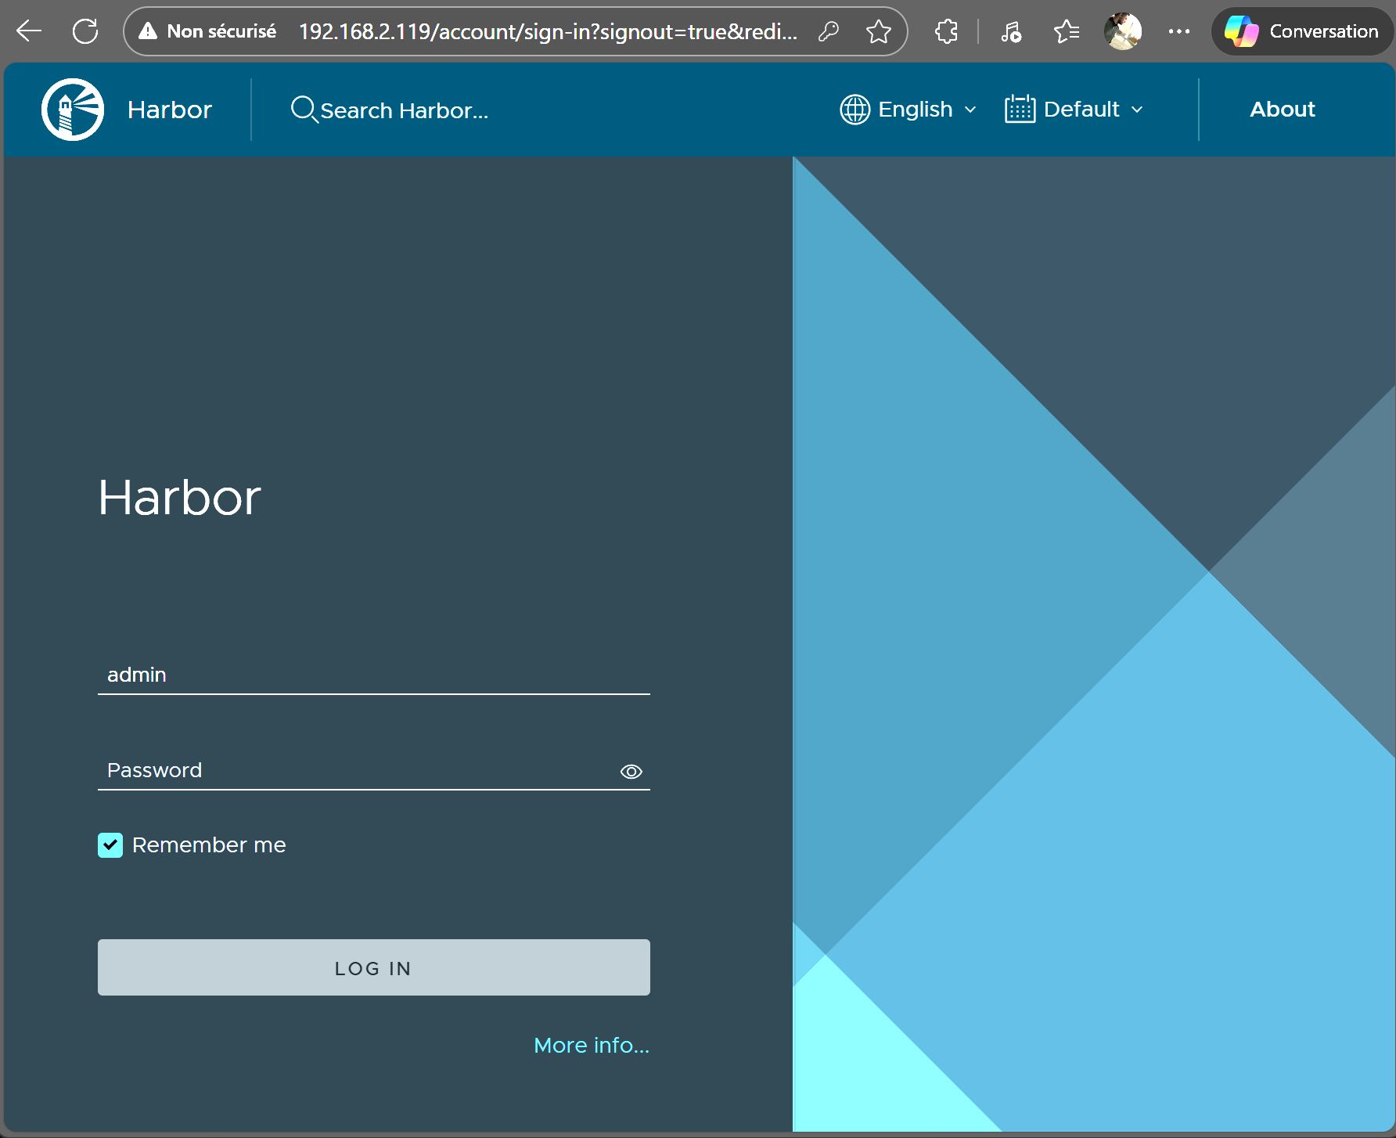Image resolution: width=1396 pixels, height=1138 pixels.
Task: Open the About menu item
Action: [1282, 110]
